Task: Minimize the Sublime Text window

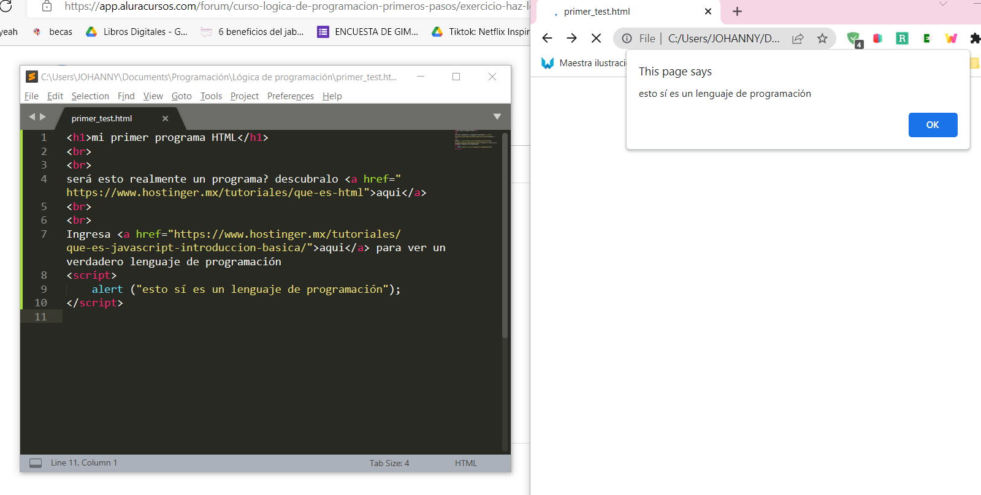Action: coord(421,77)
